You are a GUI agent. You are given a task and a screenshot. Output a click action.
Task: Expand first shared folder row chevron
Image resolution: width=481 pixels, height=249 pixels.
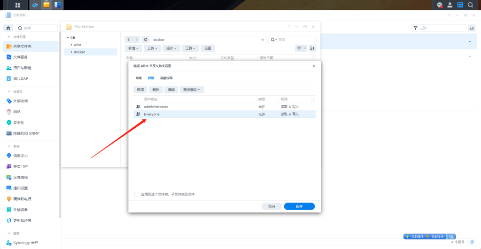(x=469, y=41)
